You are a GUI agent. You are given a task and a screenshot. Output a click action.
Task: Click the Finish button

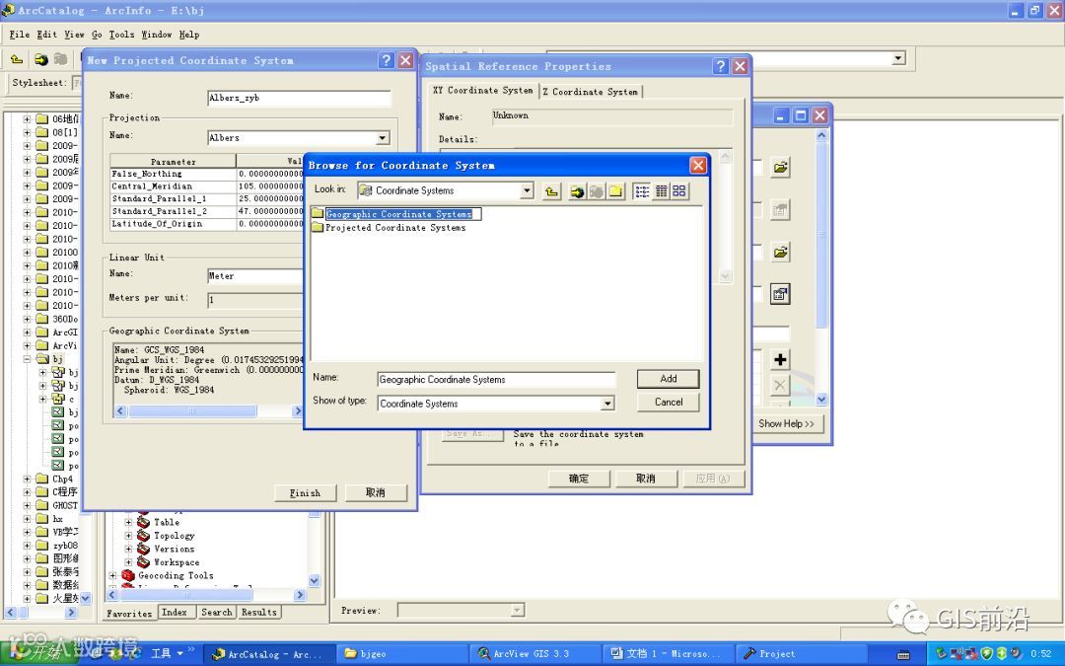click(305, 493)
